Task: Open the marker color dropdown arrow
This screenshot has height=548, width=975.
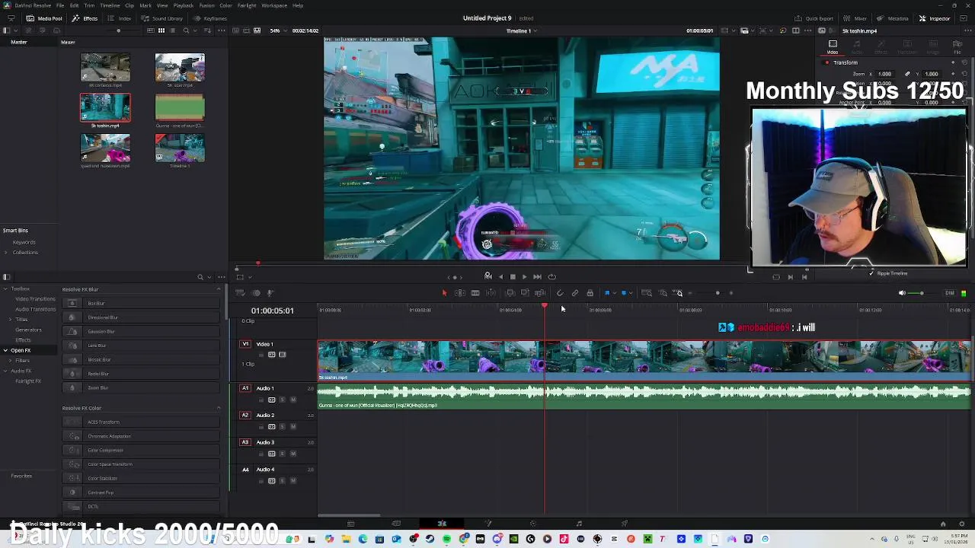Action: click(x=631, y=293)
